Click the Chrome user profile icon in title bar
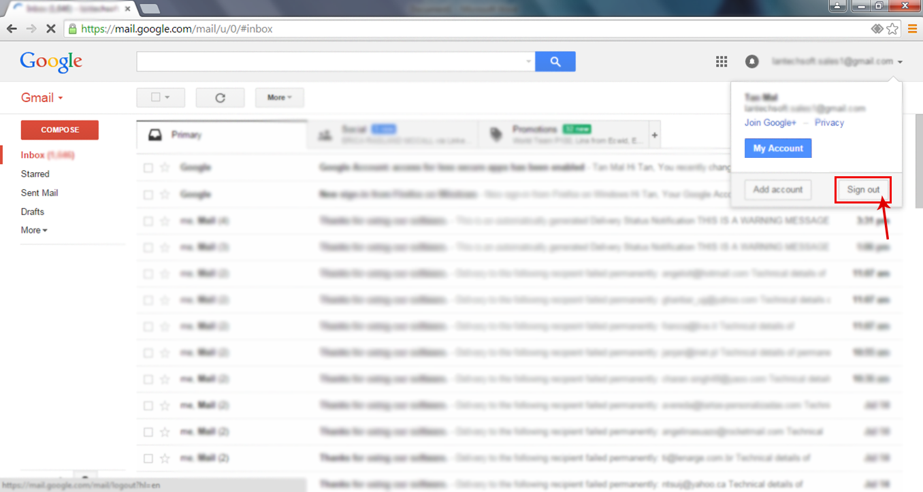This screenshot has width=923, height=492. click(837, 6)
